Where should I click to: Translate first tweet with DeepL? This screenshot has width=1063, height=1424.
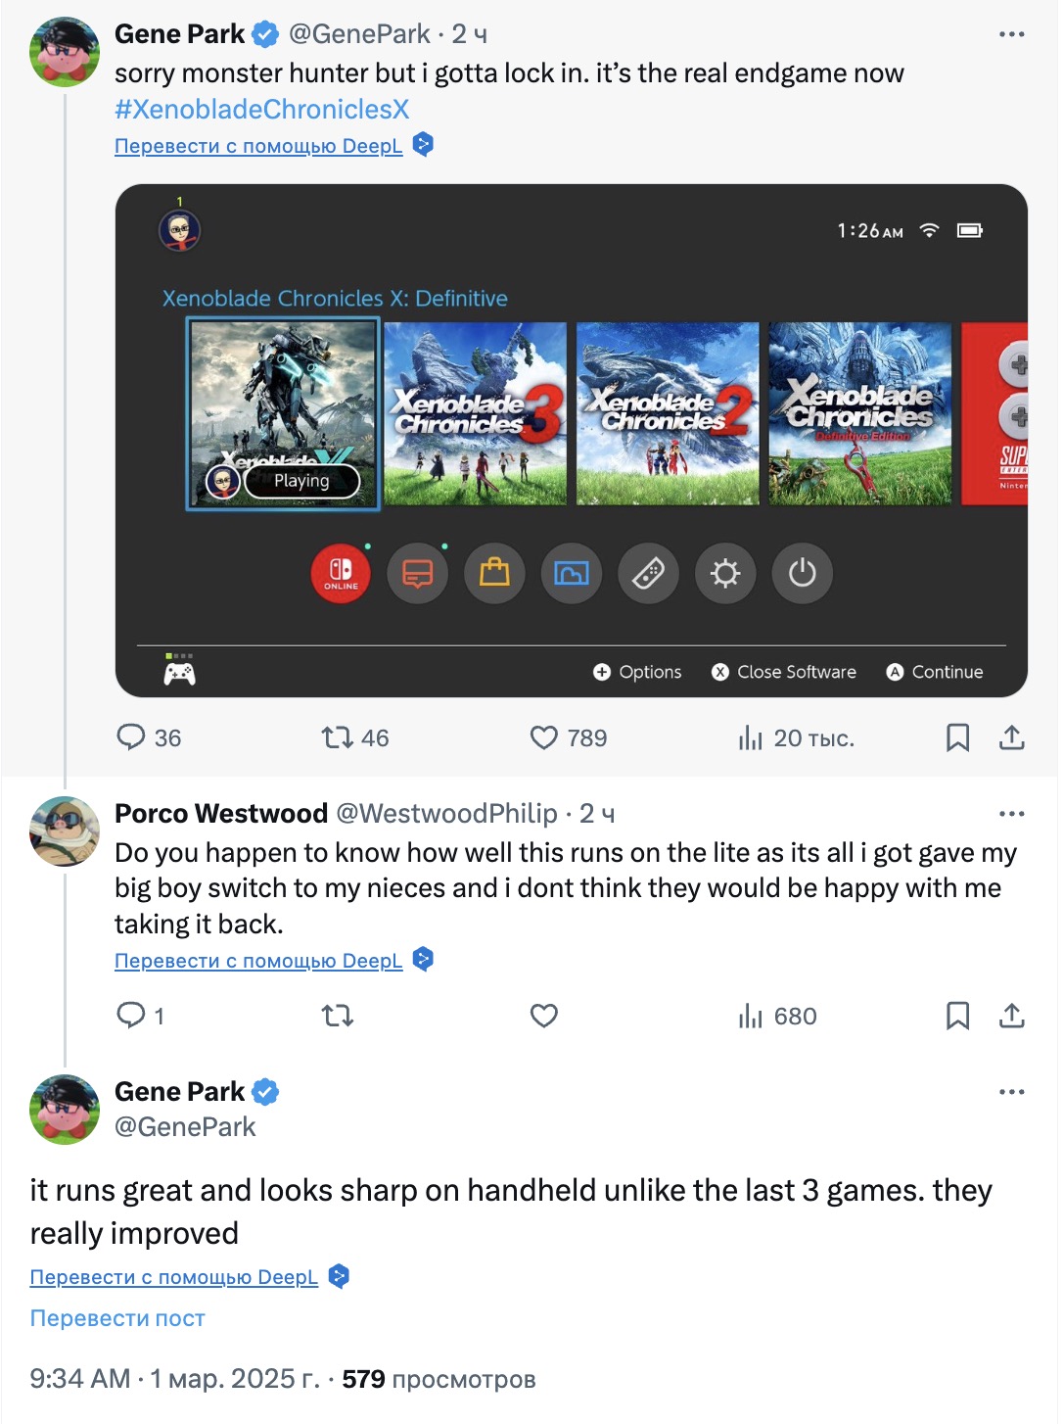(x=258, y=146)
